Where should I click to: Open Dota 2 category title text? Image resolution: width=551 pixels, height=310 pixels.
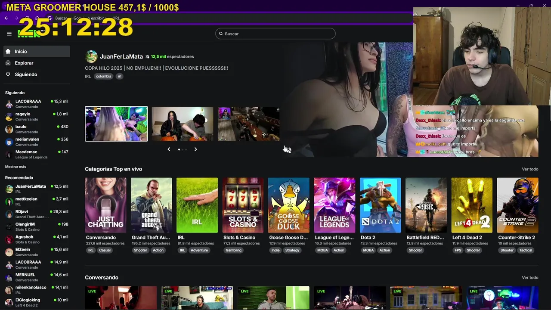[x=368, y=238]
